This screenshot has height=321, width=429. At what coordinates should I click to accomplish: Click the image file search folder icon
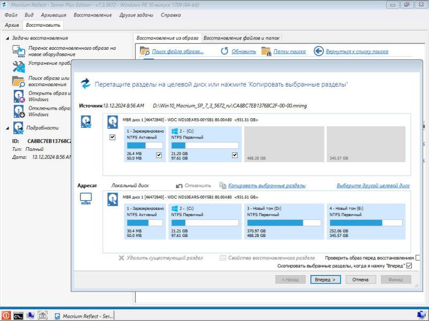click(x=144, y=51)
